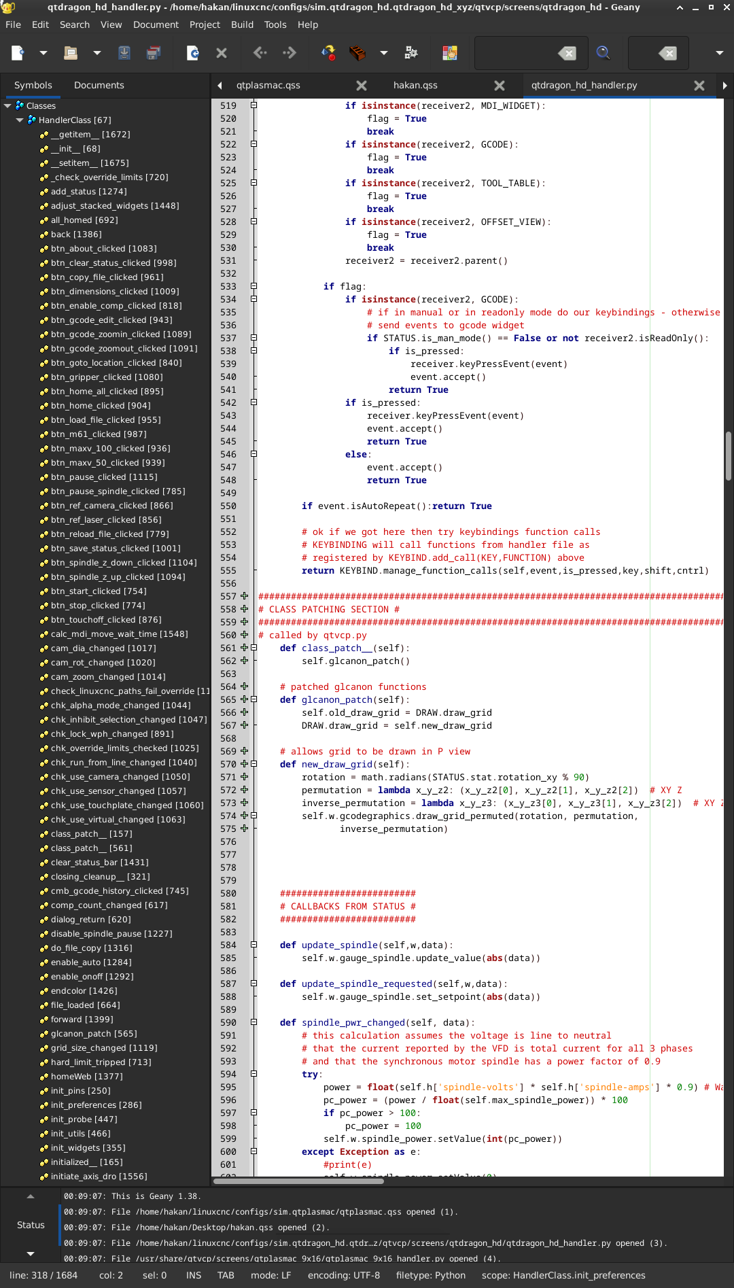This screenshot has height=1288, width=734.
Task: Save the current file using toolbar icon
Action: point(124,53)
